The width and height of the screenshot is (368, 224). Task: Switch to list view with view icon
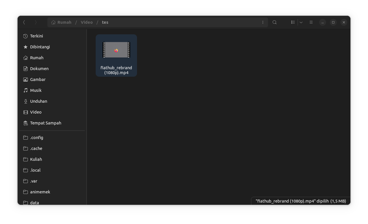click(x=293, y=22)
